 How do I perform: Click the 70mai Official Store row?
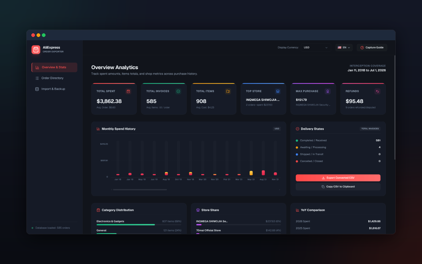[x=238, y=231]
